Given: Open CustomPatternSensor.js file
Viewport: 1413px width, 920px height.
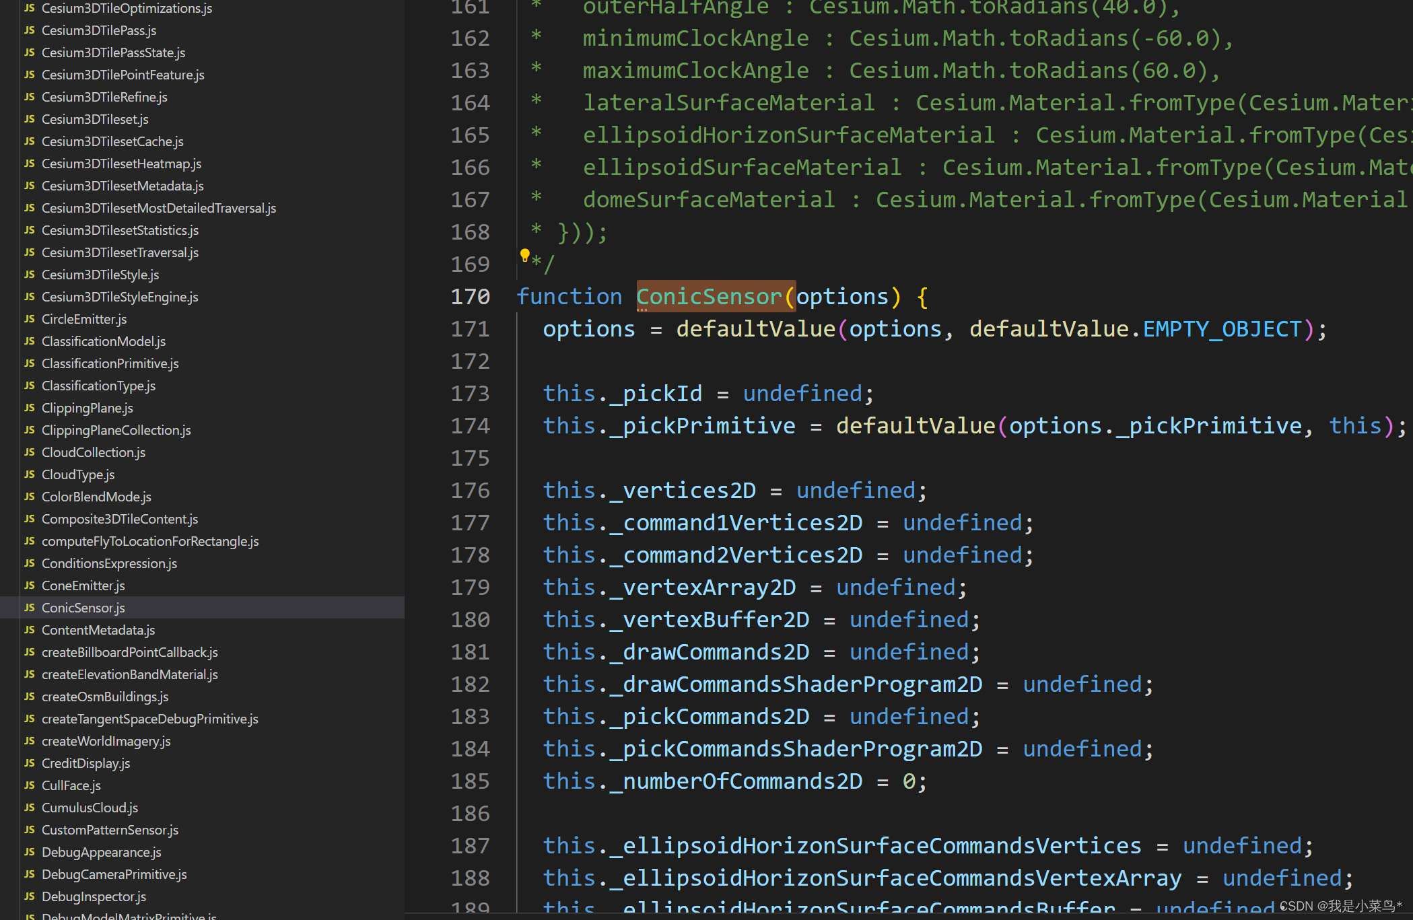Looking at the screenshot, I should click(110, 830).
